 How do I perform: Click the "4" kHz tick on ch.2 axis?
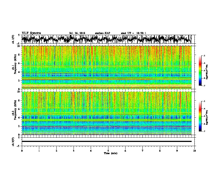[19, 118]
